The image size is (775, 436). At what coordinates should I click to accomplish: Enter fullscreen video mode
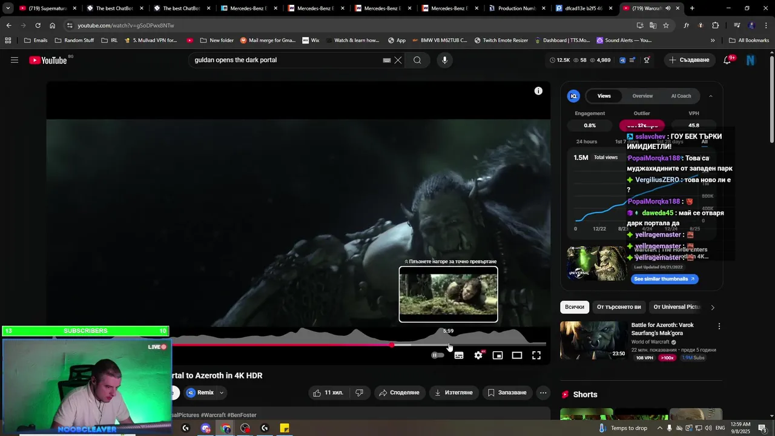pos(536,355)
